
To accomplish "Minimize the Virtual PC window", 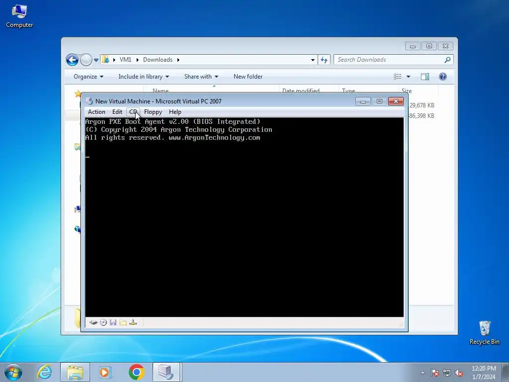I will coord(363,101).
